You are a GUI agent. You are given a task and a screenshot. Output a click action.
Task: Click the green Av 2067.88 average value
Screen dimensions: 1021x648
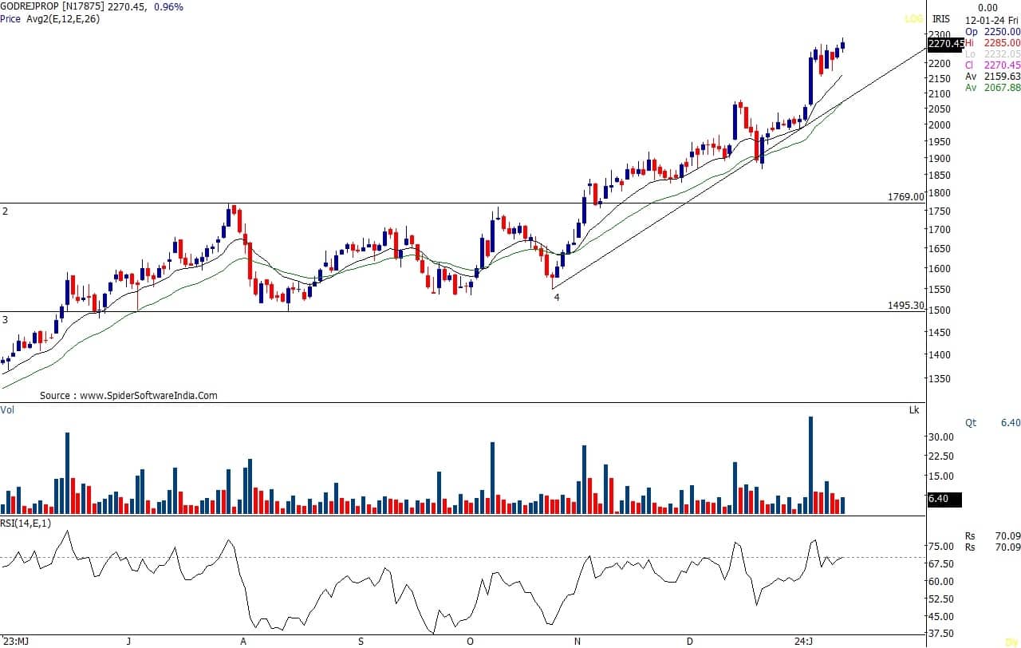click(x=992, y=88)
